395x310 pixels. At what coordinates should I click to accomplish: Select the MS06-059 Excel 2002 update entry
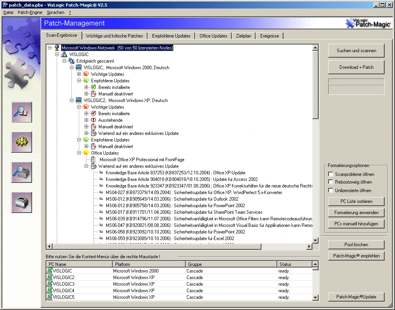(170, 238)
